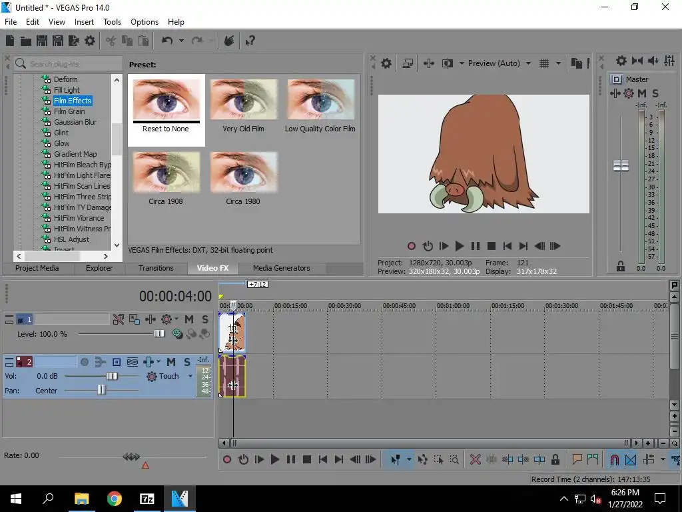
Task: Open the Normal Edit Tool dropdown arrow
Action: click(409, 459)
